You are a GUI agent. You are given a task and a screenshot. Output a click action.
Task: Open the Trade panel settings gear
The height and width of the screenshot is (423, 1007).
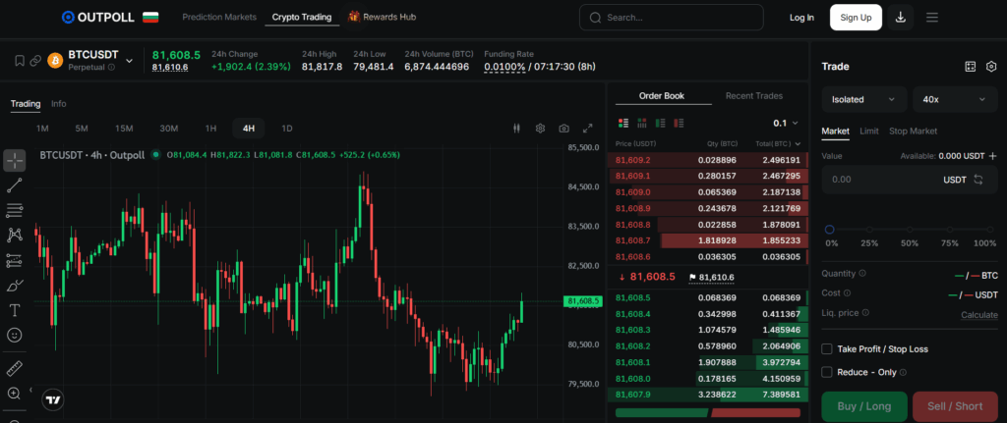tap(991, 67)
